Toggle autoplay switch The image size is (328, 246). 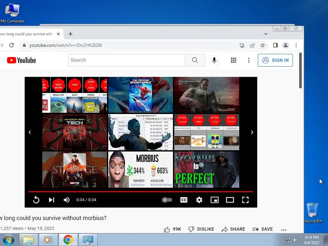167,200
